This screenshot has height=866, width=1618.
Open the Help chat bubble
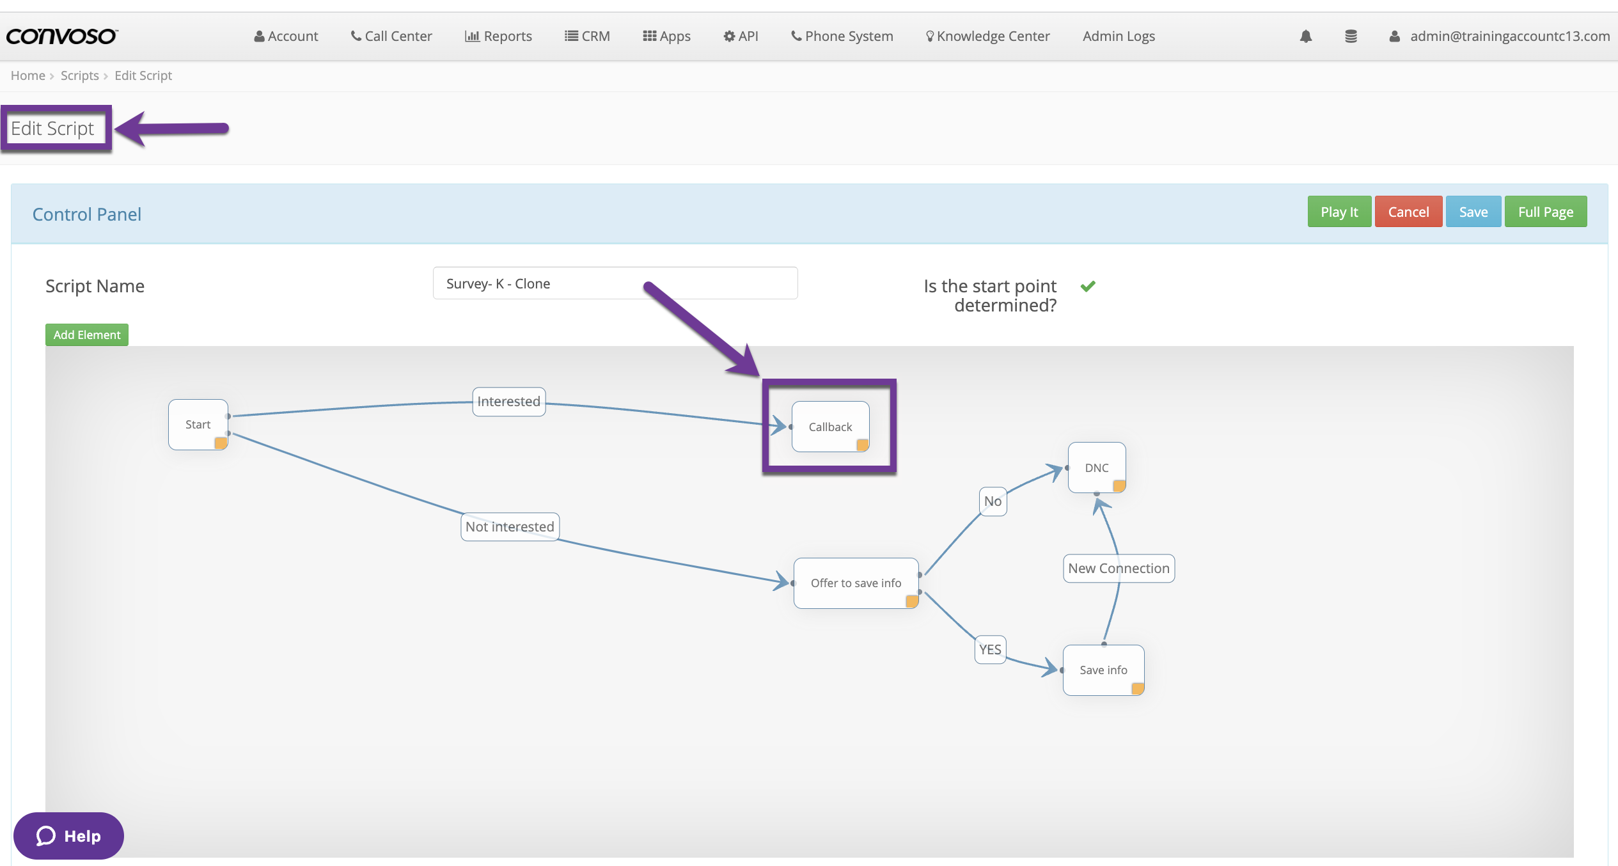coord(68,835)
